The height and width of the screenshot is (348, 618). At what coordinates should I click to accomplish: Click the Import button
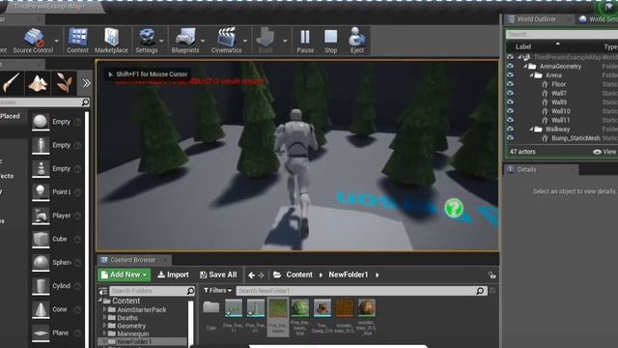173,275
